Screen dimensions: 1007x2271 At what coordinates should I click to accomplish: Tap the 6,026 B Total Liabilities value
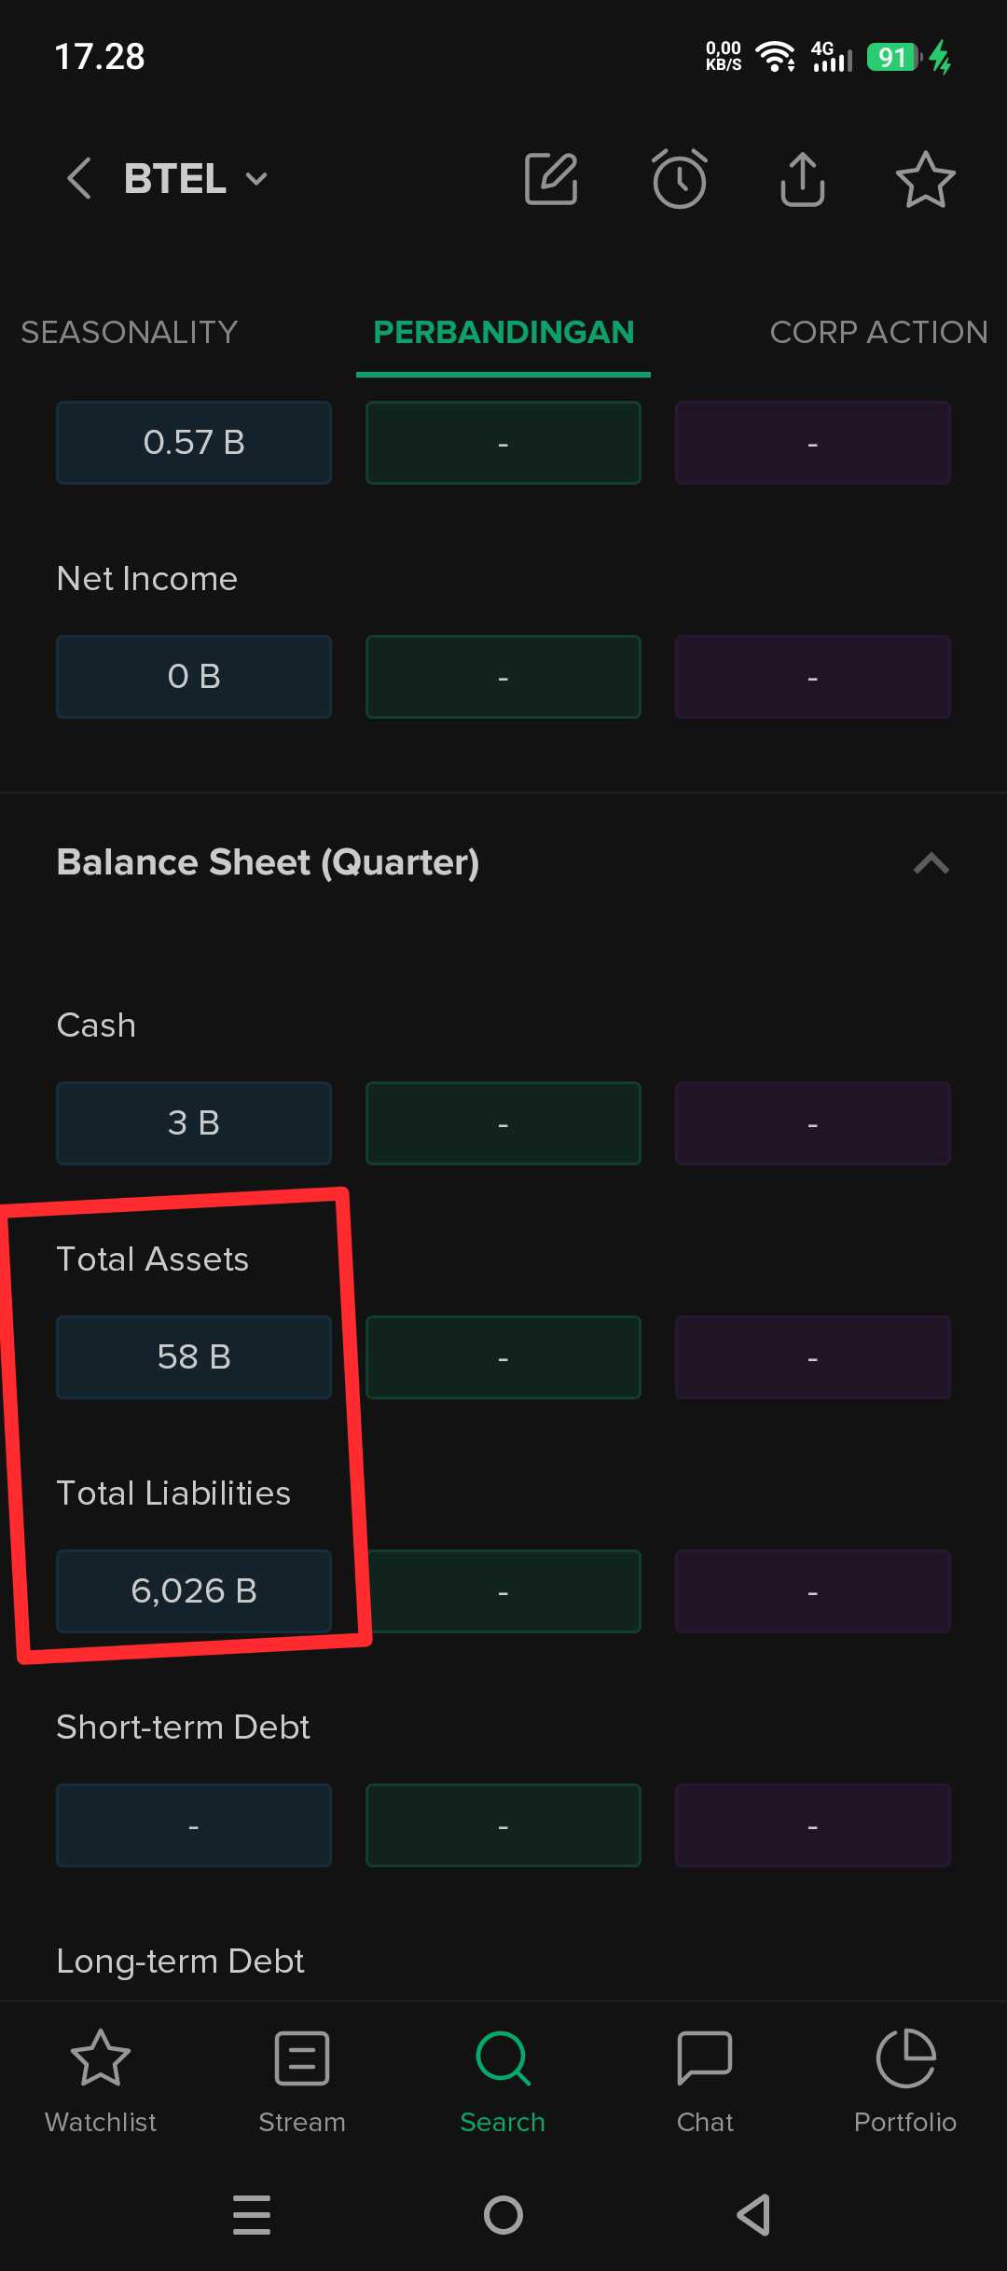tap(194, 1591)
